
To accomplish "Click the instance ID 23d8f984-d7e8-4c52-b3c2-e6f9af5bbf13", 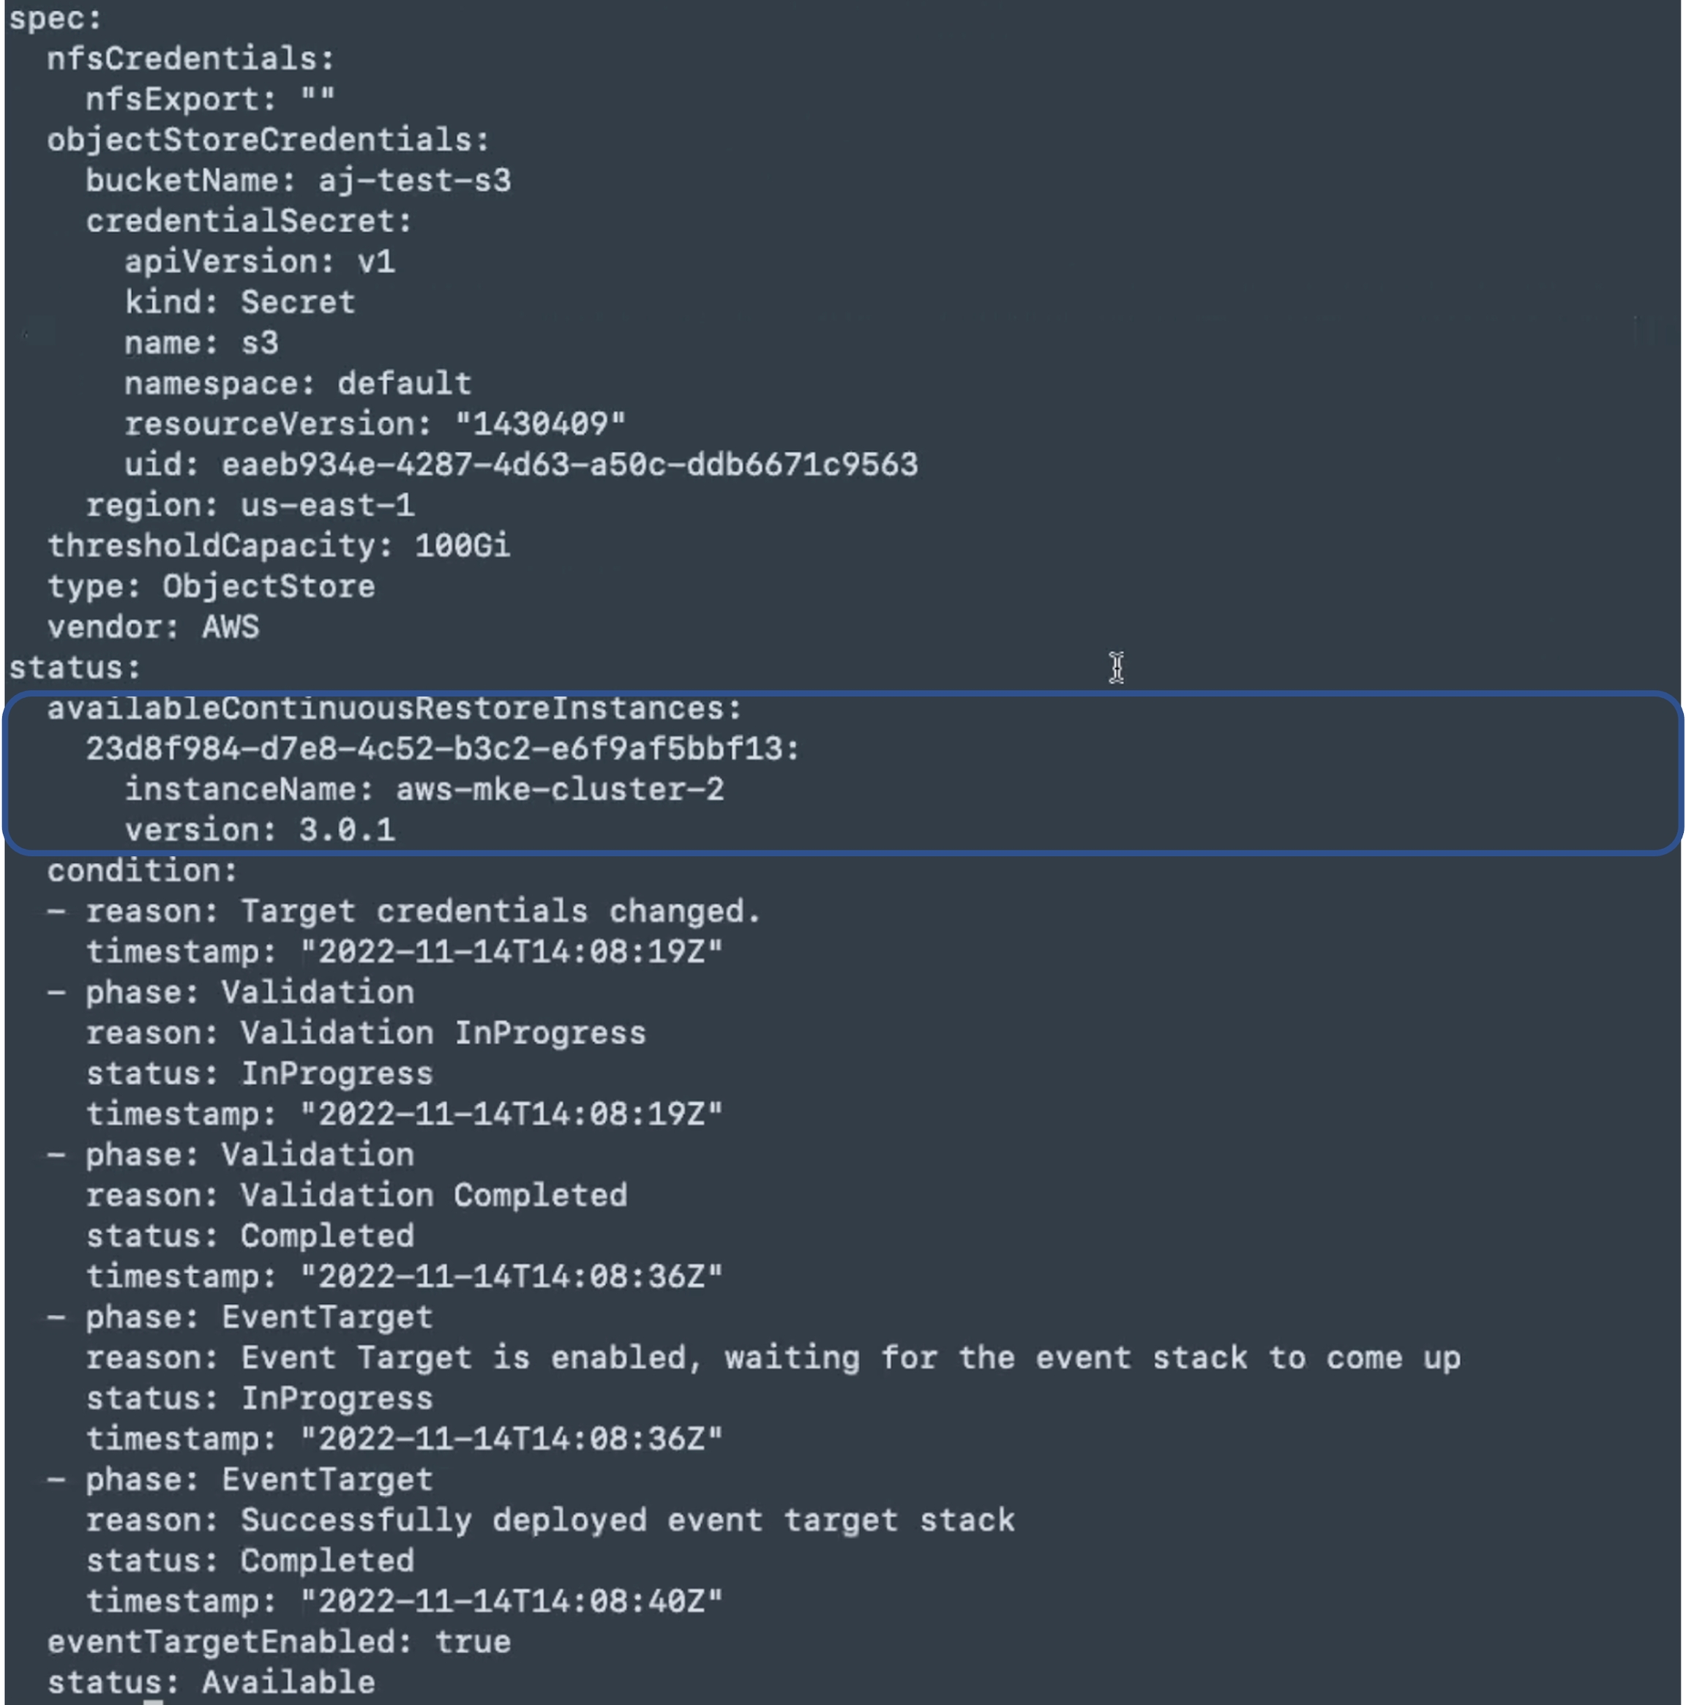I will tap(441, 749).
